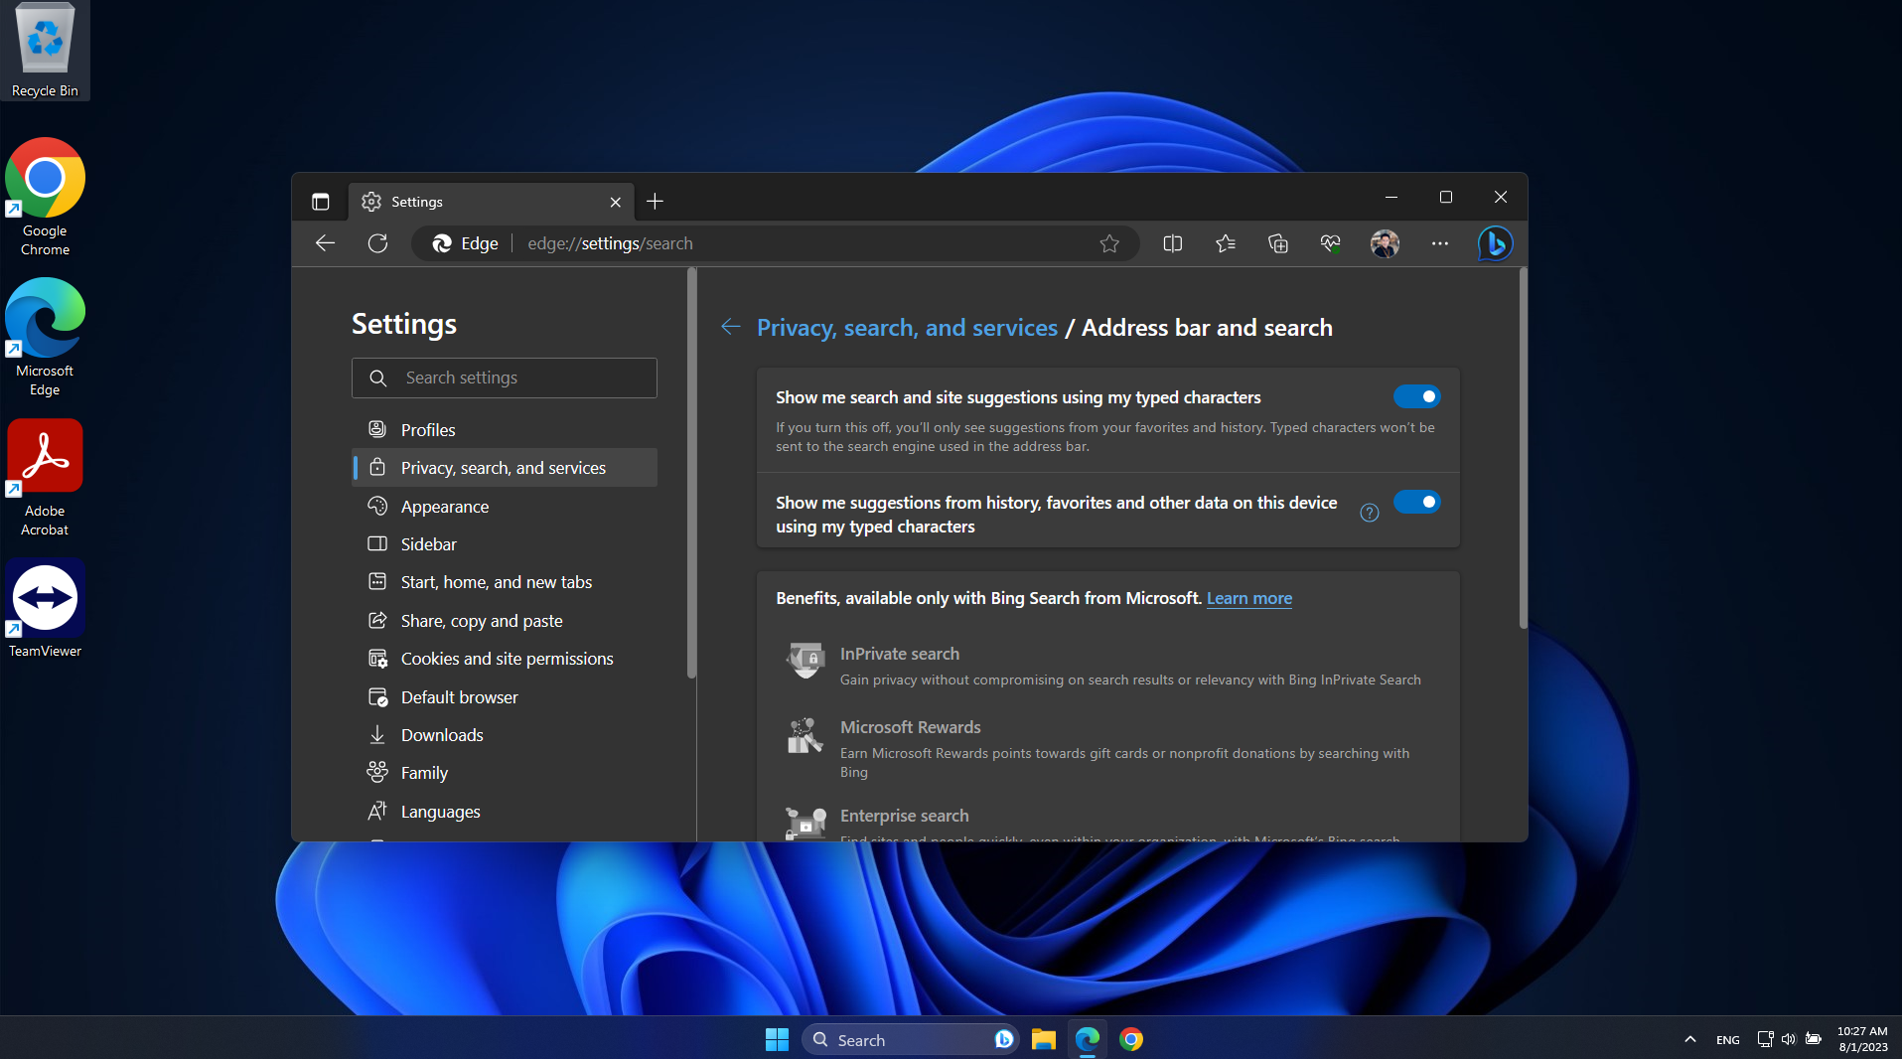
Task: Click the InPrivate search heading text
Action: pos(899,654)
